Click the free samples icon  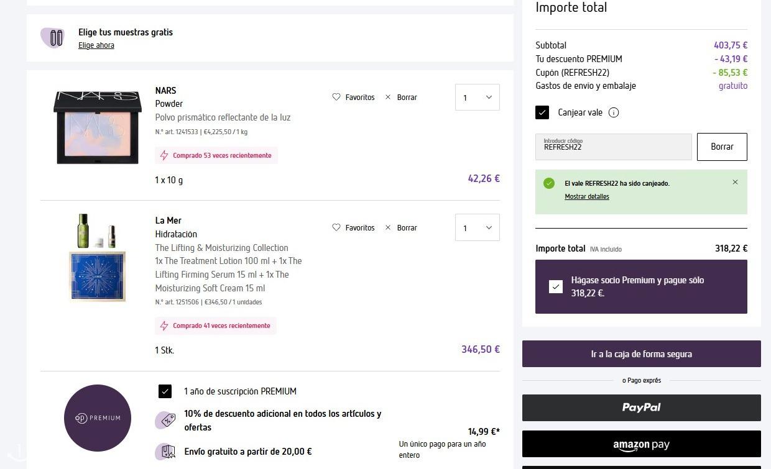tap(53, 38)
